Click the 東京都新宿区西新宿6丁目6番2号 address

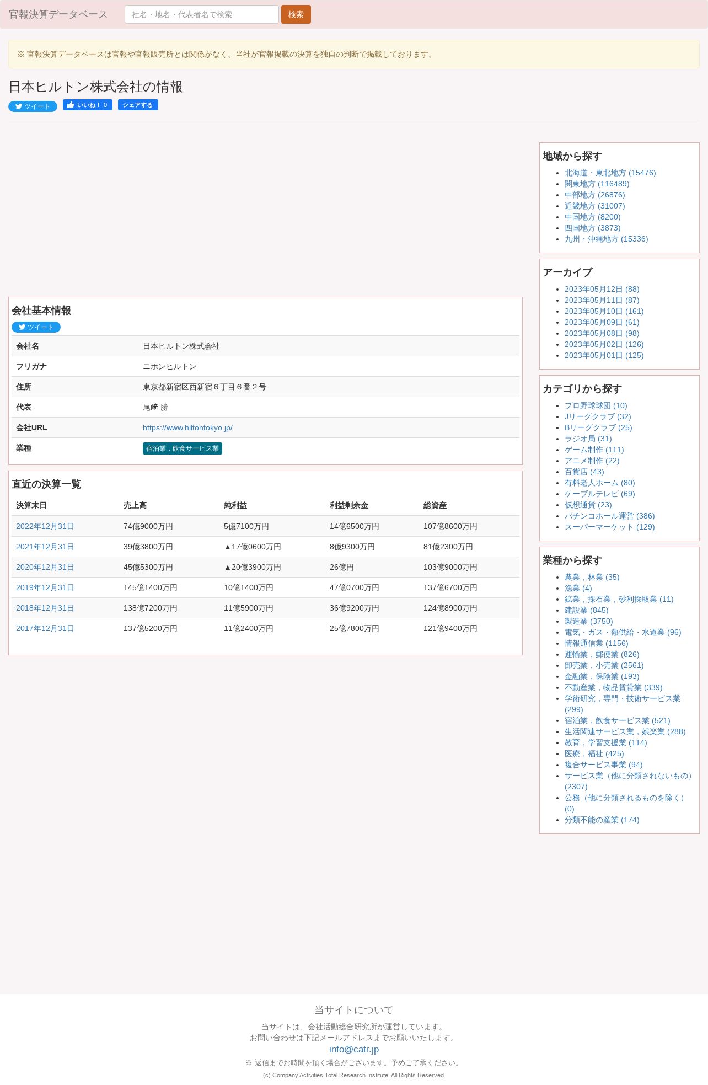point(204,387)
